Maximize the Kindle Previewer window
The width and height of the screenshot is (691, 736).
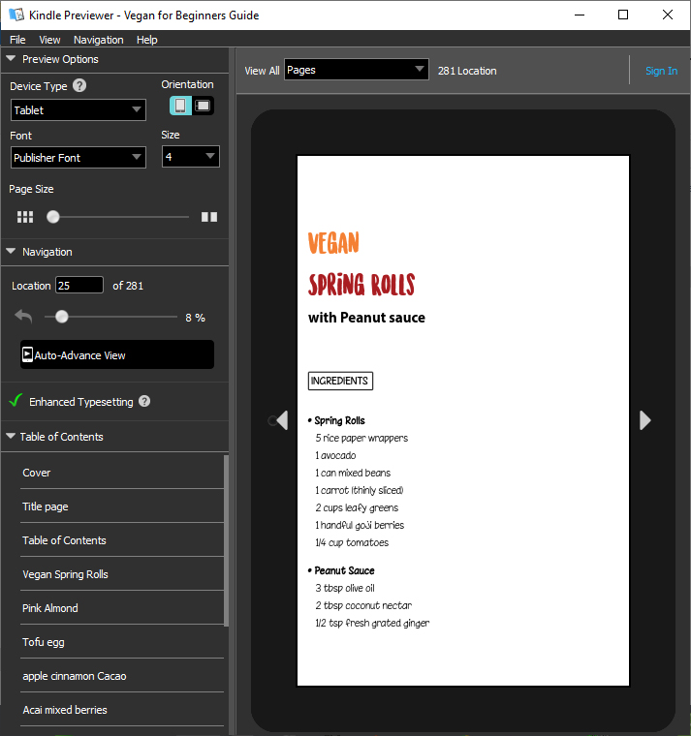tap(623, 15)
